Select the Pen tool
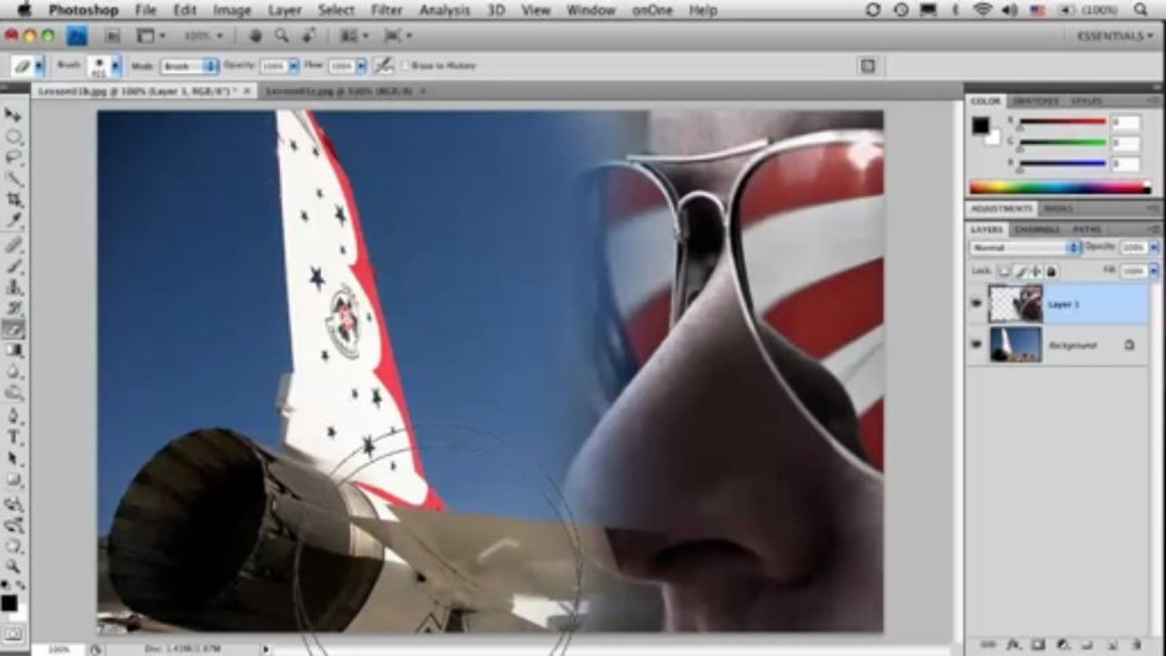 tap(13, 417)
